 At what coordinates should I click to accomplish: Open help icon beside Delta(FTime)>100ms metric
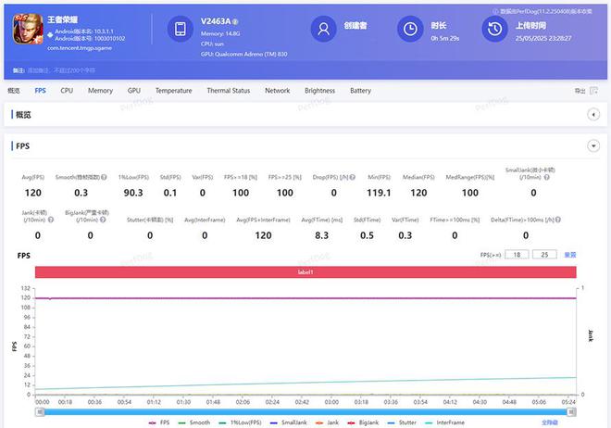pos(558,220)
